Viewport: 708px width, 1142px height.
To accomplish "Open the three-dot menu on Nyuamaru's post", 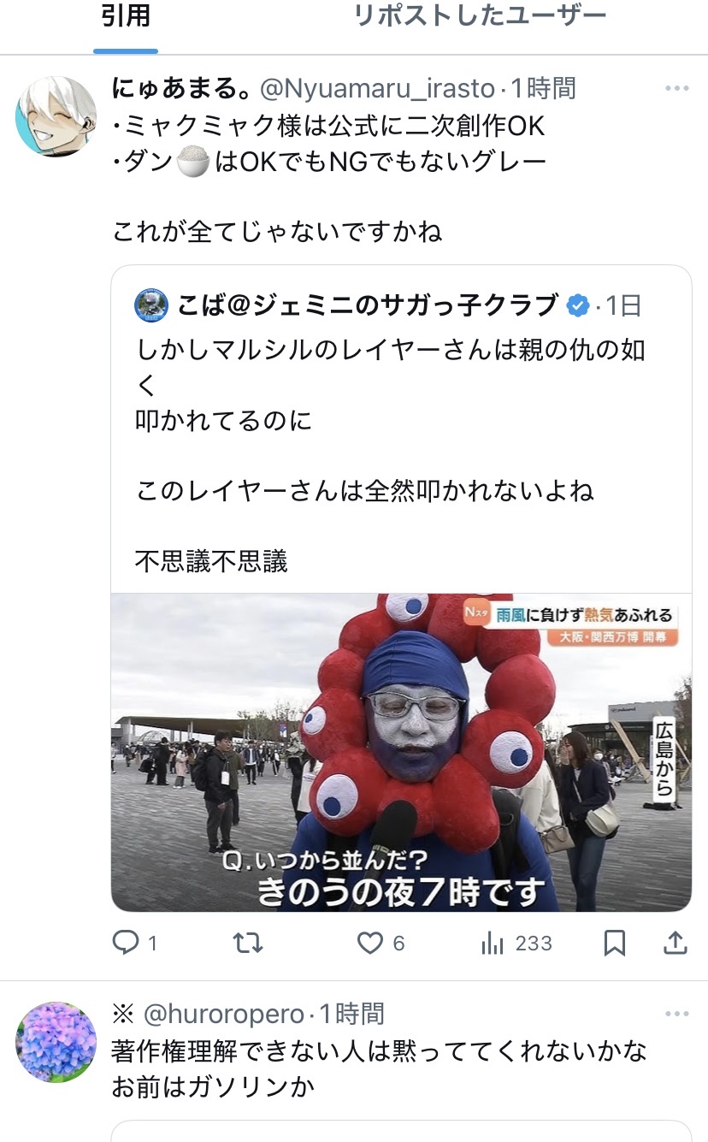I will tap(676, 88).
